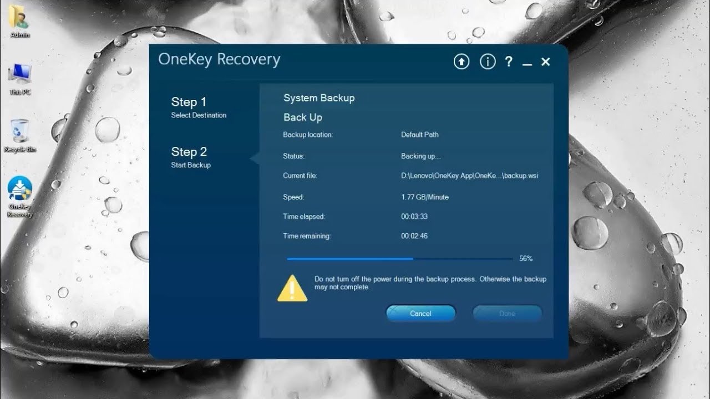This screenshot has width=710, height=399.
Task: Cancel the running backup
Action: (x=420, y=314)
